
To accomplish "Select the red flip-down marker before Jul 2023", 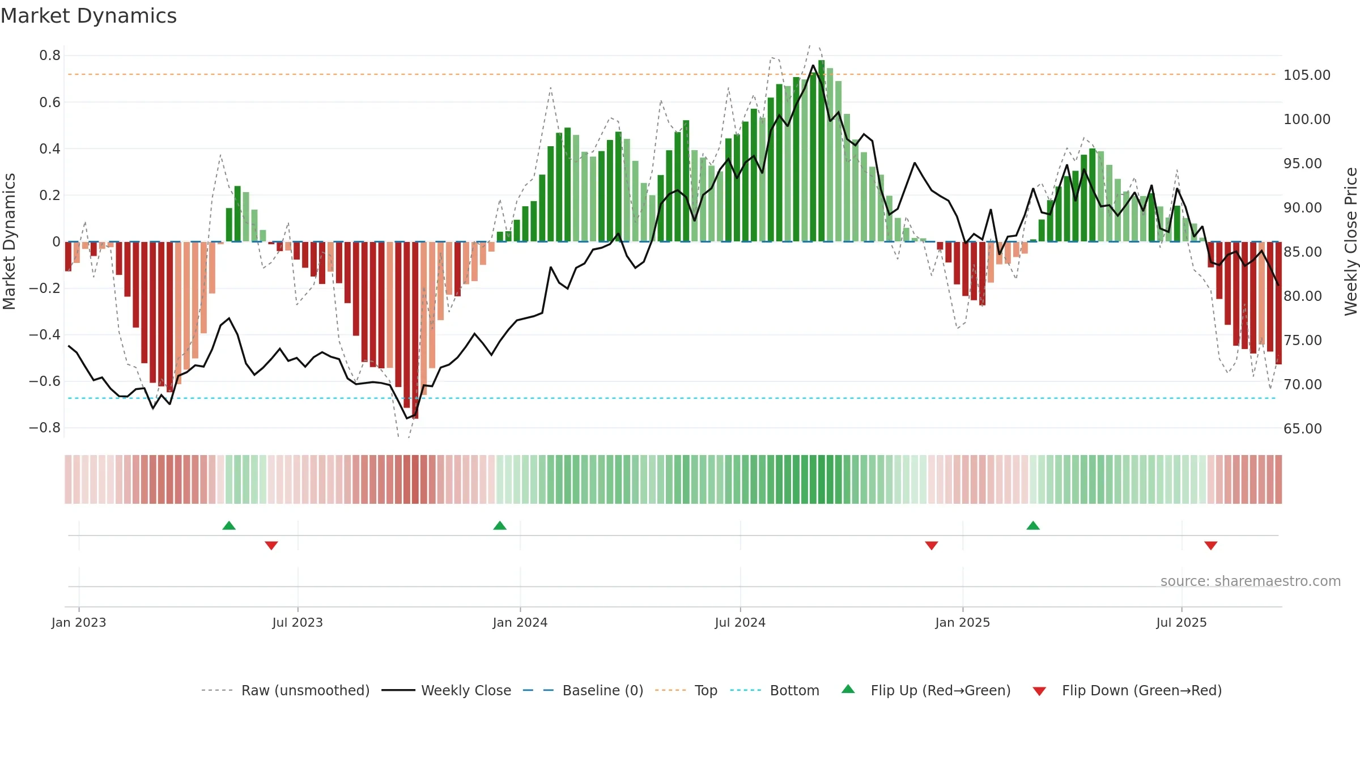I will coord(271,545).
